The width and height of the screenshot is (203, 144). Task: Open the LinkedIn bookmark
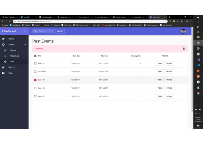(26, 25)
